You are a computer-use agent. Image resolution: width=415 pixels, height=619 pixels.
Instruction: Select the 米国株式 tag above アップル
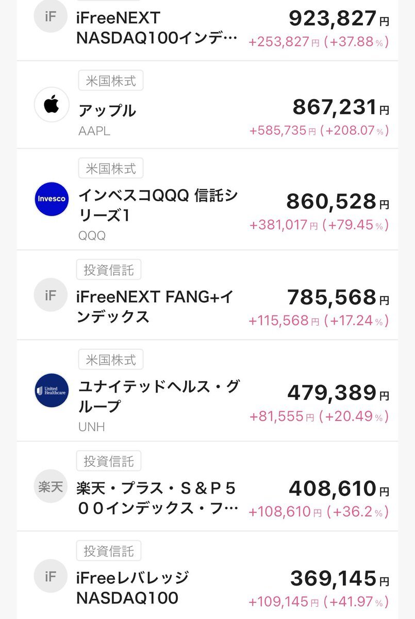[110, 80]
